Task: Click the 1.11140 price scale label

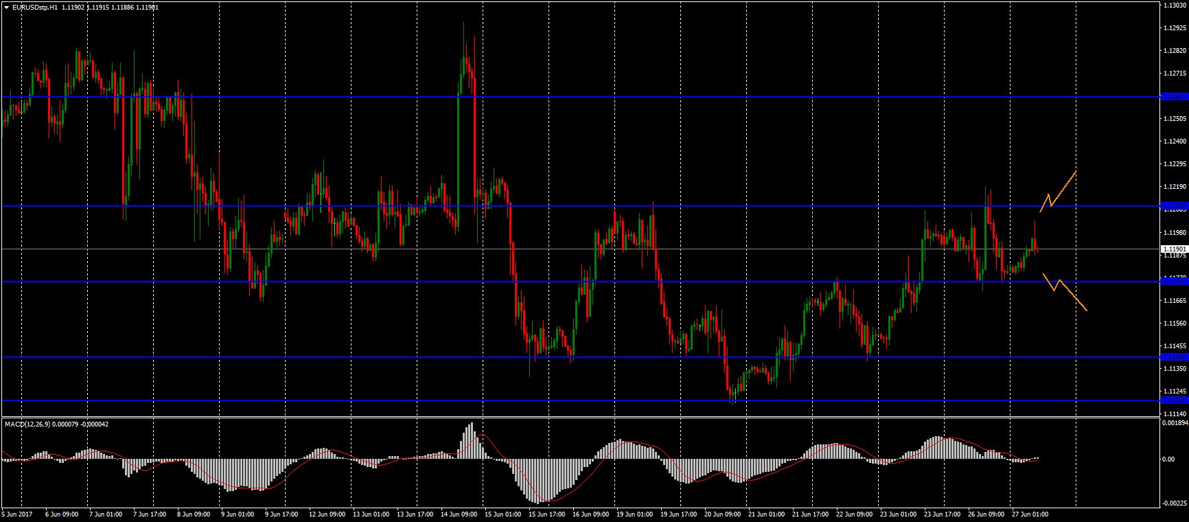Action: pos(1175,414)
